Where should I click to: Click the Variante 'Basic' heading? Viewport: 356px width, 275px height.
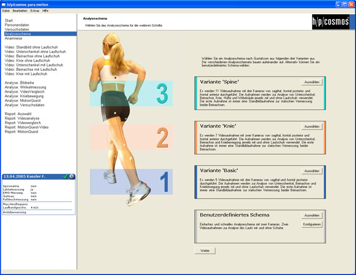point(219,170)
